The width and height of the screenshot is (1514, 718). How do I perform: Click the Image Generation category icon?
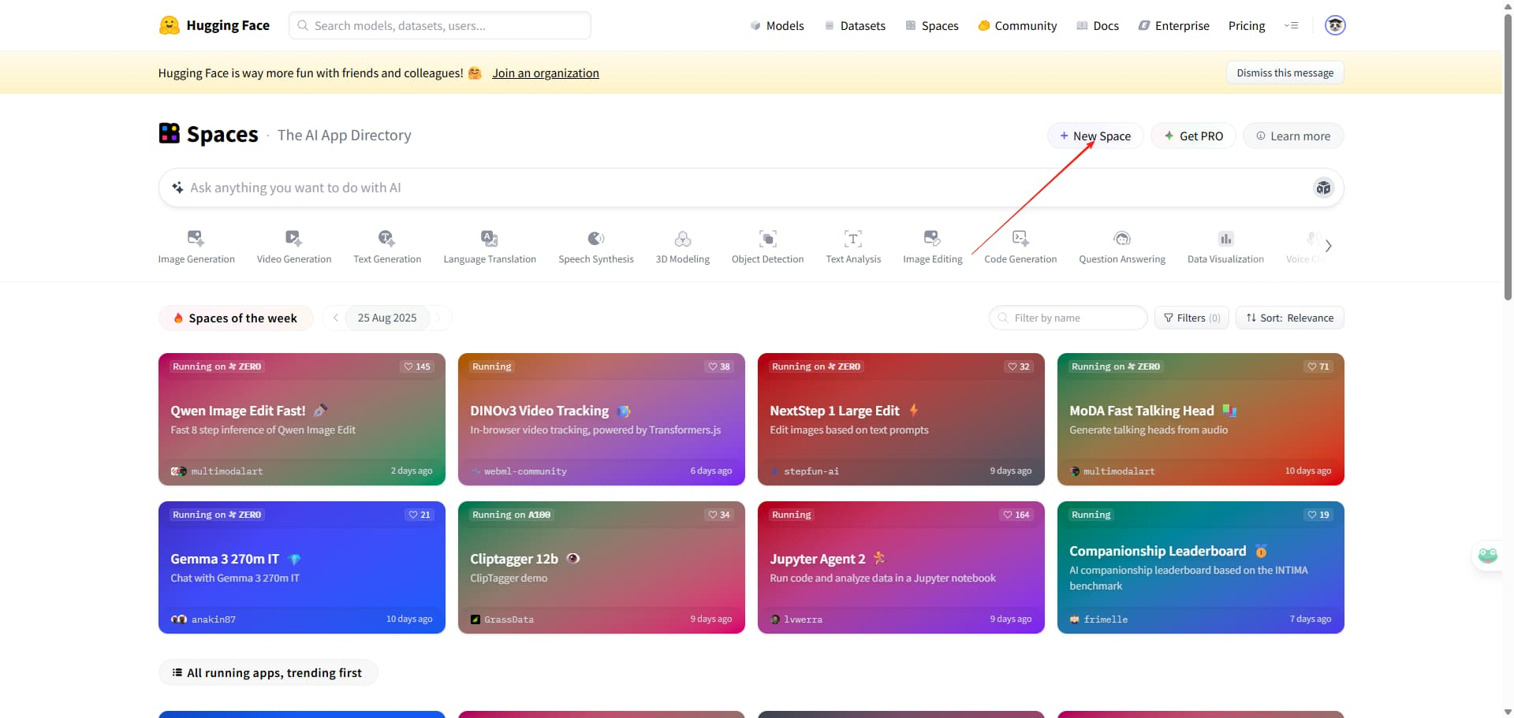pos(196,238)
